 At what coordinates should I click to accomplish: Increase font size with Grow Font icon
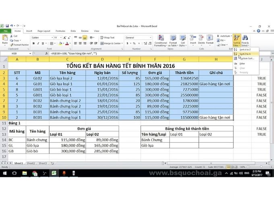[x=65, y=38]
